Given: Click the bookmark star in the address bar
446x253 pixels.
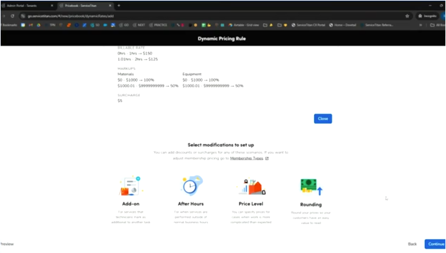Looking at the screenshot, I should 407,16.
